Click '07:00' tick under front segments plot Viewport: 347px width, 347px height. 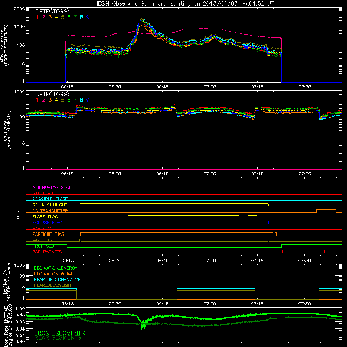pos(210,87)
